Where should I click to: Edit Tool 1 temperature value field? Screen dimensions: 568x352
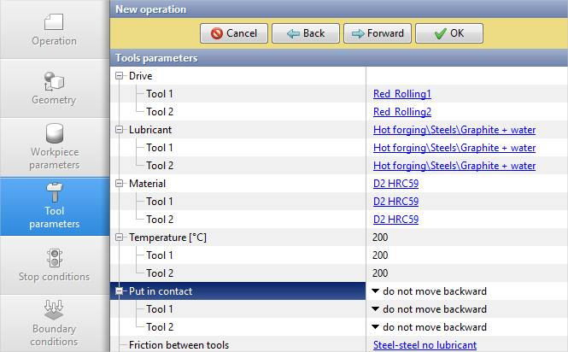(461, 255)
